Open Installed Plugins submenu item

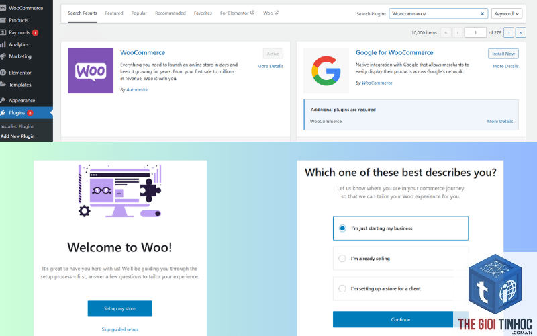[x=17, y=126]
